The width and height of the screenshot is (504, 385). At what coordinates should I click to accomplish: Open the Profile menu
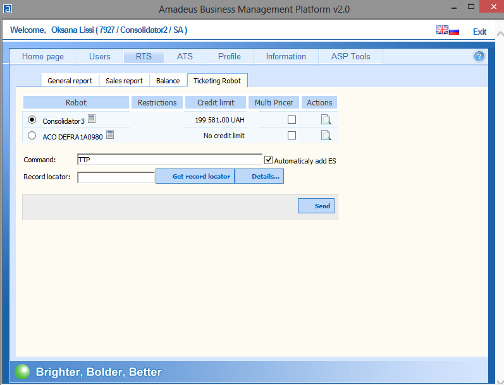pyautogui.click(x=230, y=56)
